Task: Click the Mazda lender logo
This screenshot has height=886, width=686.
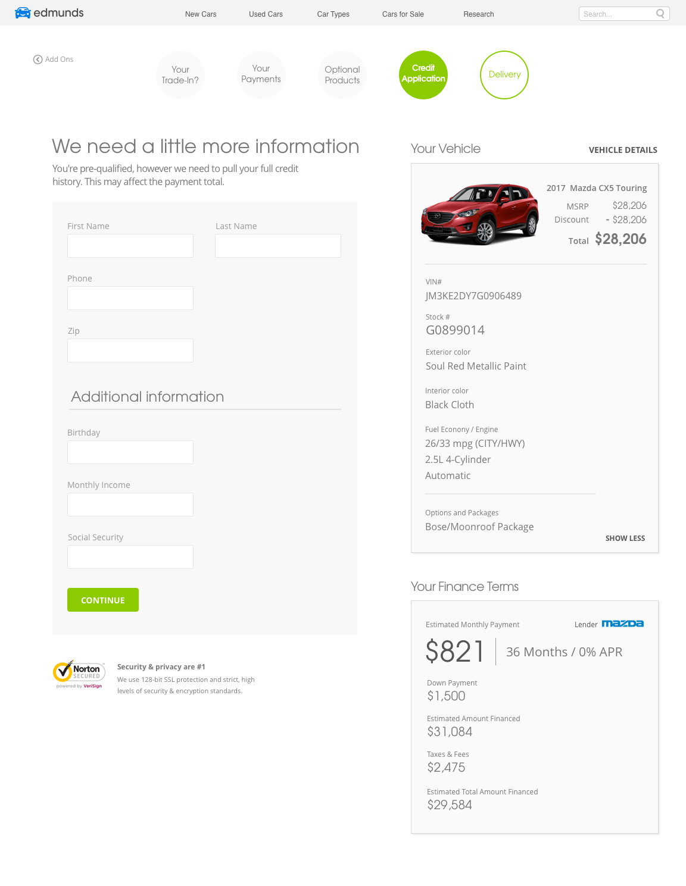Action: pos(622,624)
